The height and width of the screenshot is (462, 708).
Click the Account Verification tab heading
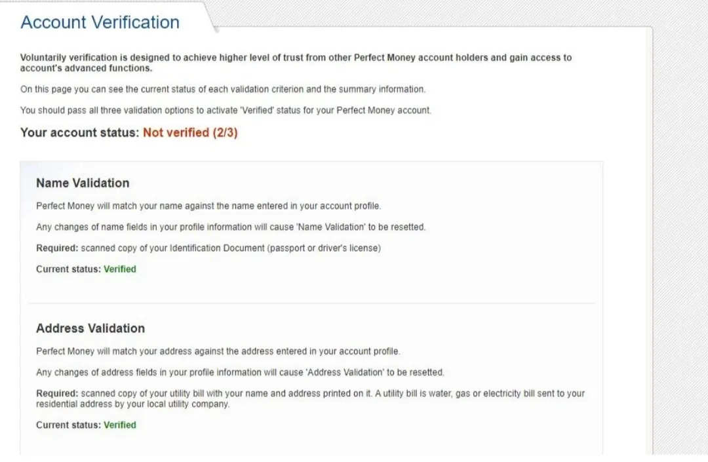click(x=100, y=22)
